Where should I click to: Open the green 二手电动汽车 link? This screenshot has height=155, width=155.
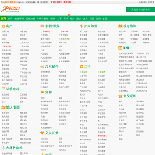click(64, 39)
